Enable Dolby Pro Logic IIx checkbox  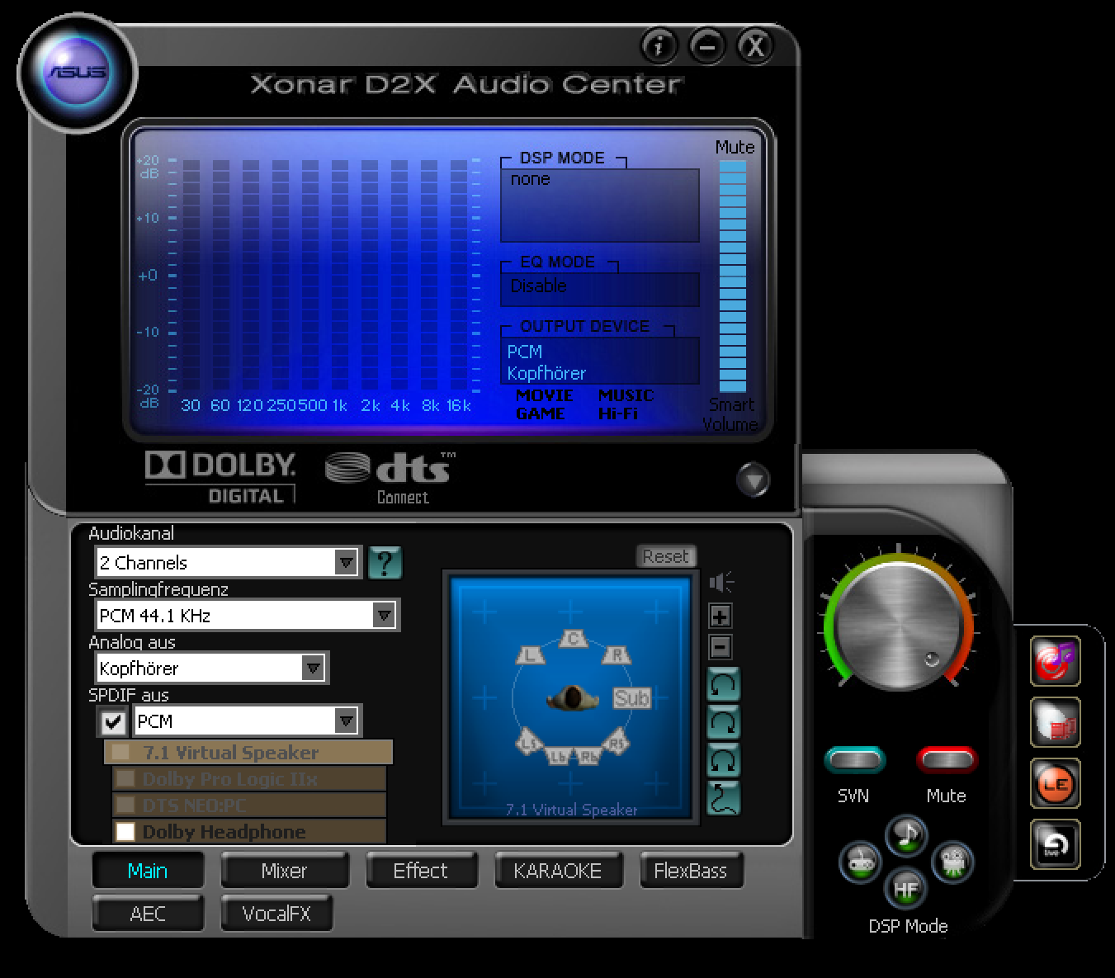[x=125, y=778]
